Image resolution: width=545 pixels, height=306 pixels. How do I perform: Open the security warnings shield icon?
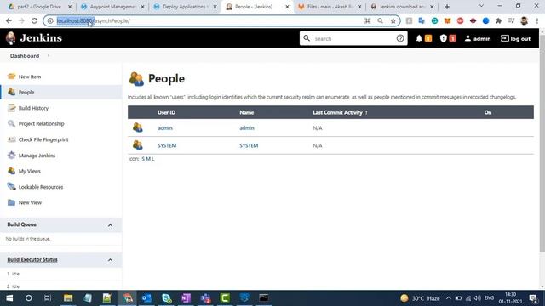tap(443, 38)
